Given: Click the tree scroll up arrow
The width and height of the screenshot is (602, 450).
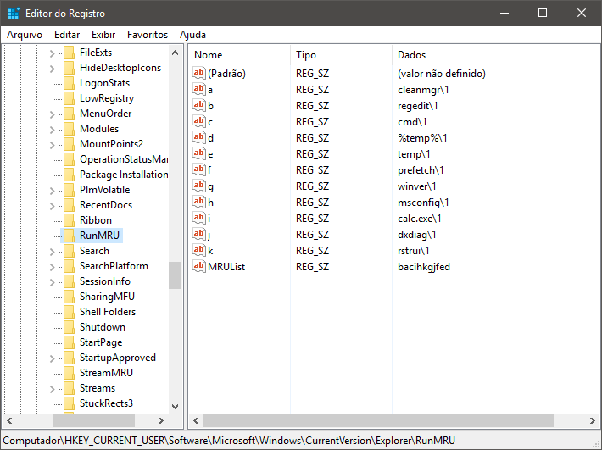Looking at the screenshot, I should (175, 53).
